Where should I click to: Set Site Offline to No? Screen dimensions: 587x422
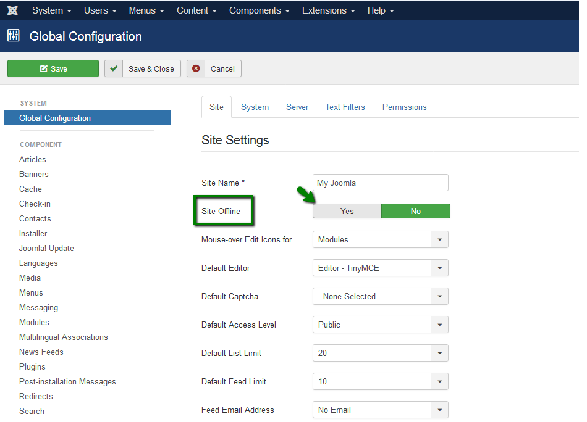pyautogui.click(x=416, y=211)
